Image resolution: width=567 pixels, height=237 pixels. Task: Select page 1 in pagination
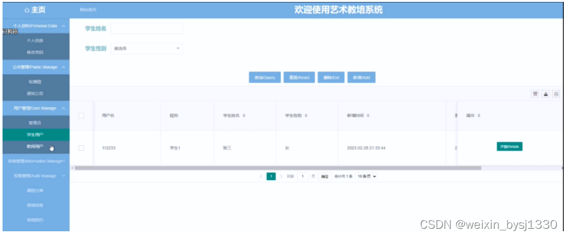pos(271,176)
